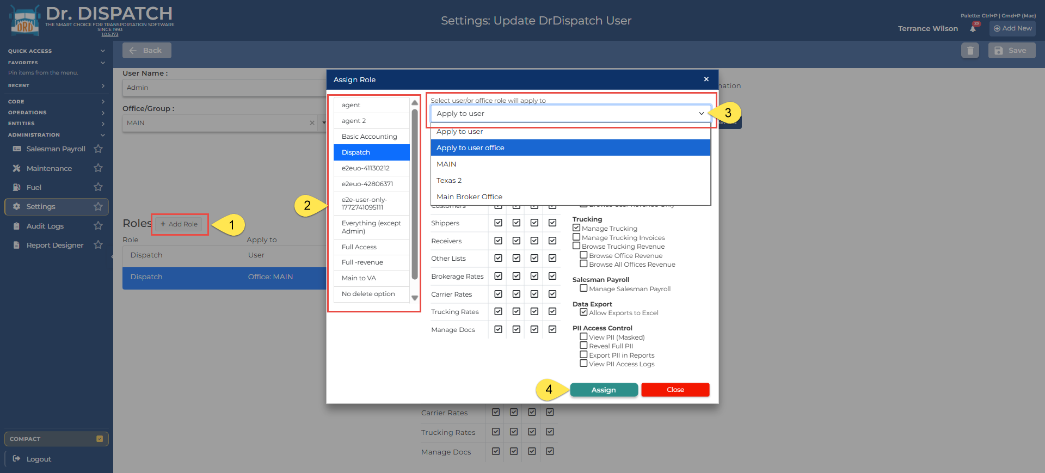The image size is (1045, 473).
Task: Open the Apply to user dropdown
Action: click(x=570, y=114)
